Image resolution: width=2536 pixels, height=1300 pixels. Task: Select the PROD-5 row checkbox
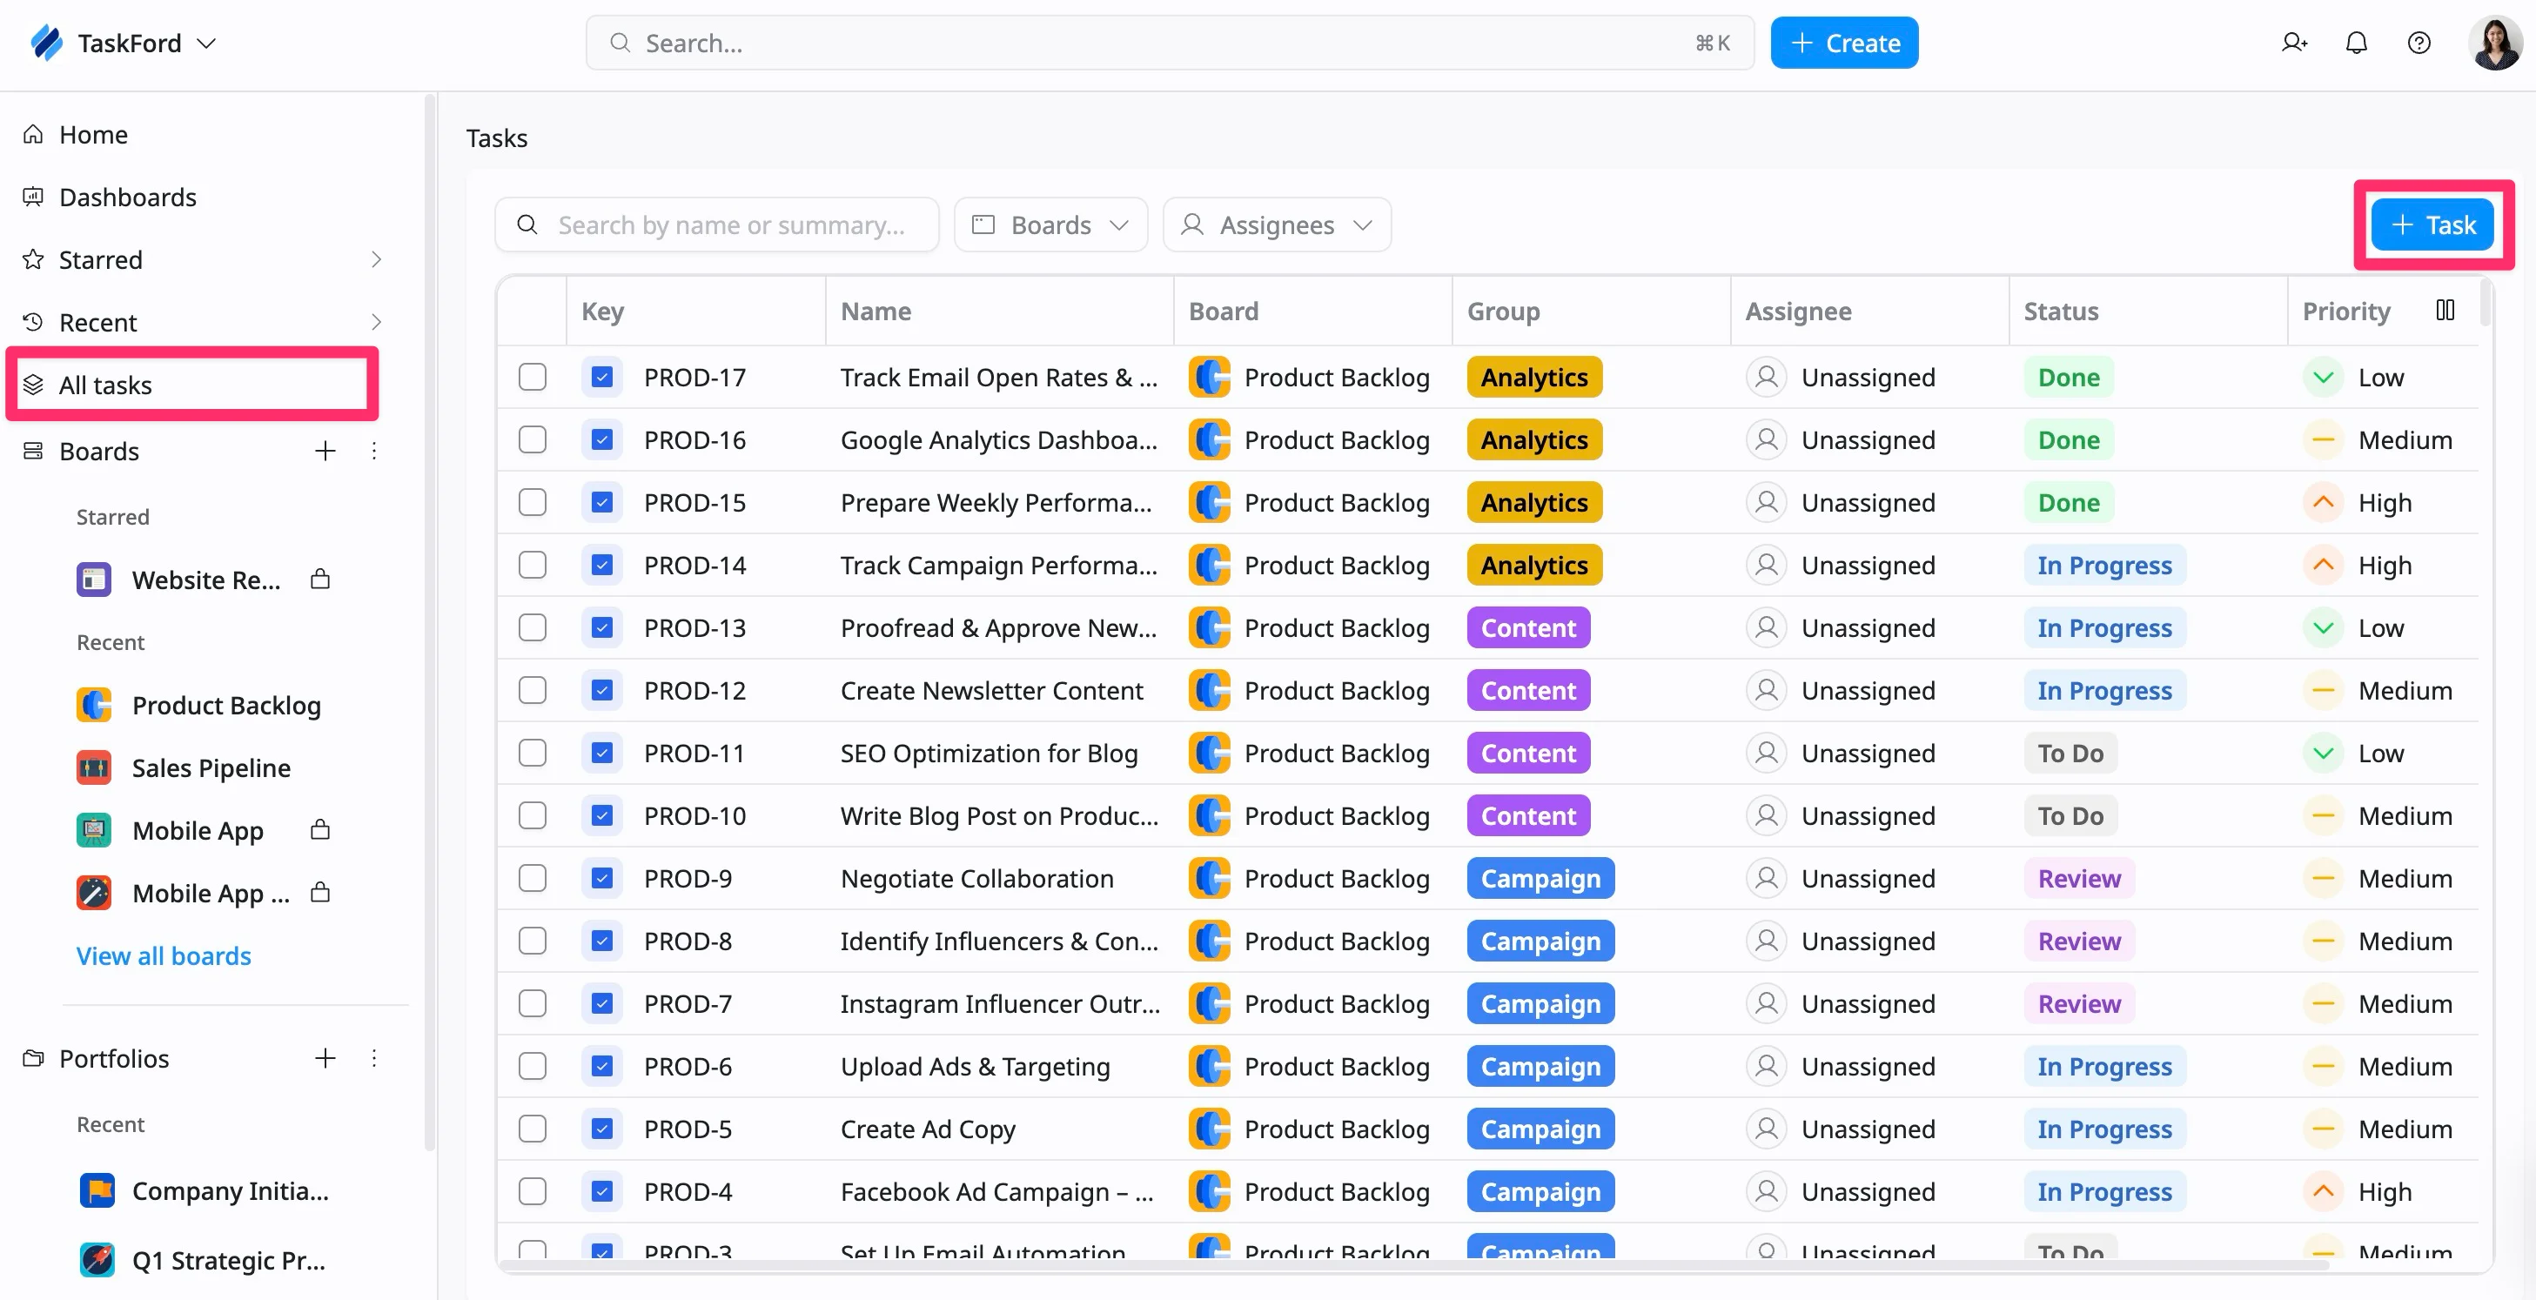tap(533, 1129)
